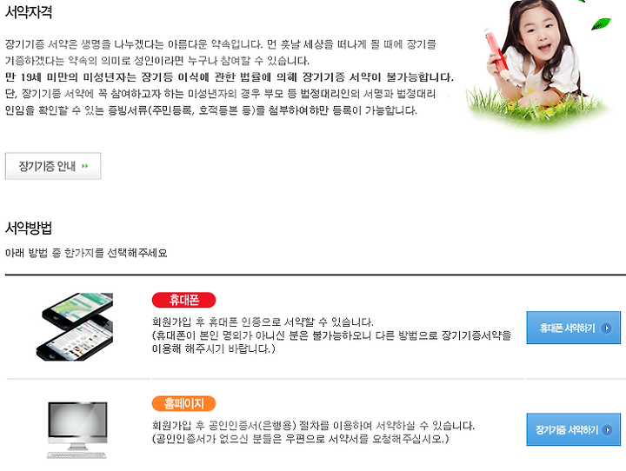Click the 장기기증 안내 button

coord(53,166)
